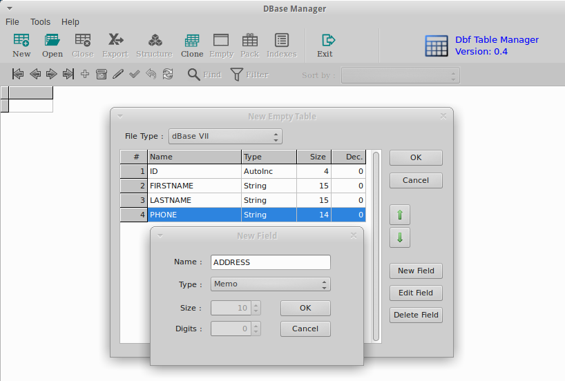This screenshot has height=381, width=565.
Task: Click the Find magnifier icon
Action: coord(193,75)
